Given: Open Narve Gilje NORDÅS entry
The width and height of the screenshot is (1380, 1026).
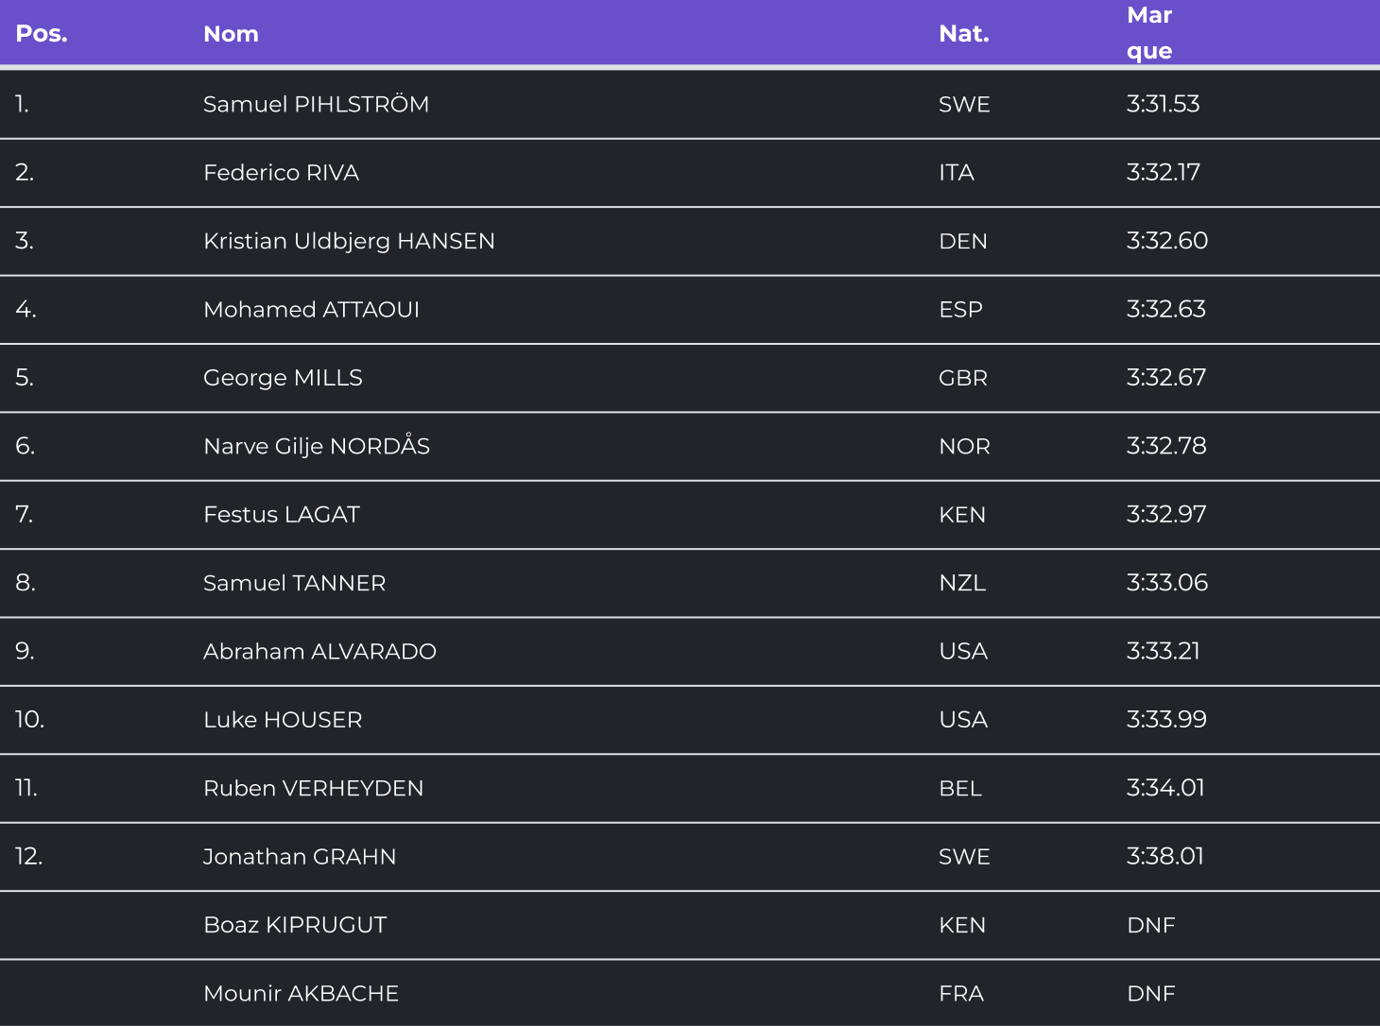Looking at the screenshot, I should pos(317,446).
